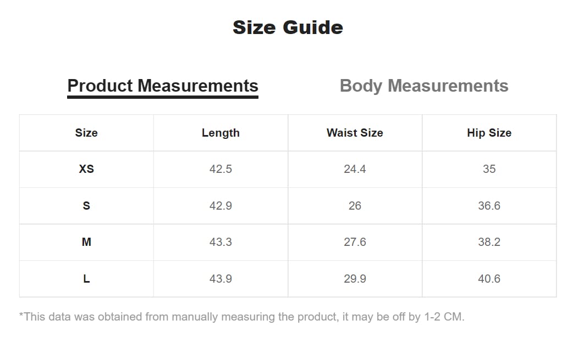578x337 pixels.
Task: Select the XS hip value 35
Action: [489, 169]
